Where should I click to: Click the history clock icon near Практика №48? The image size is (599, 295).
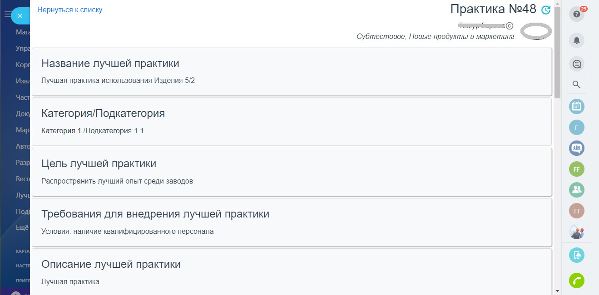coord(546,10)
